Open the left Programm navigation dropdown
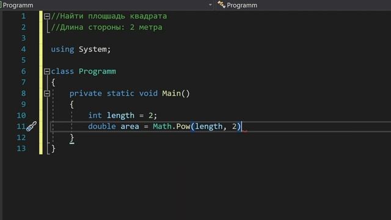 (x=210, y=5)
